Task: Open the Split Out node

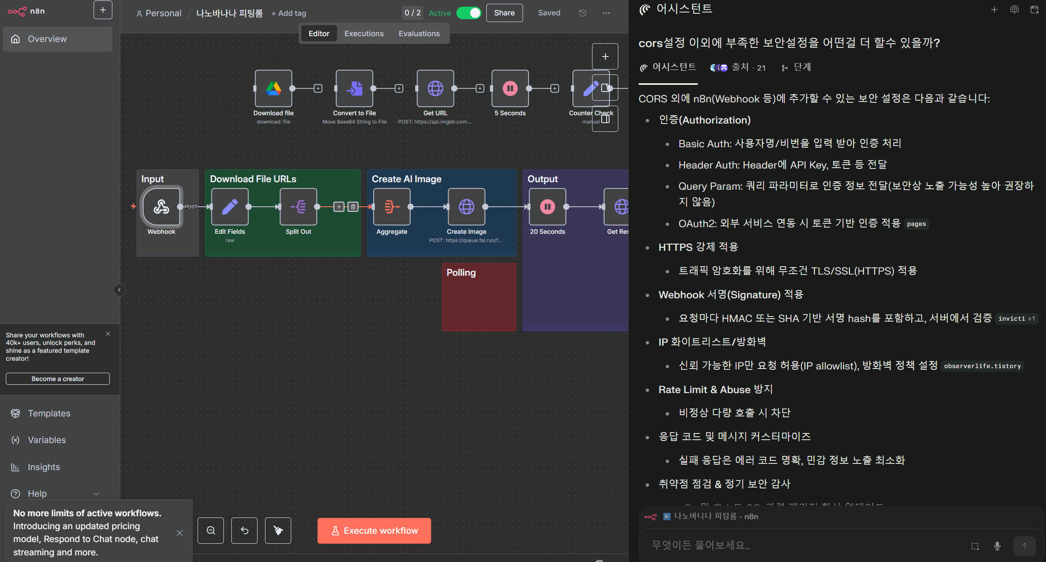Action: pyautogui.click(x=298, y=207)
